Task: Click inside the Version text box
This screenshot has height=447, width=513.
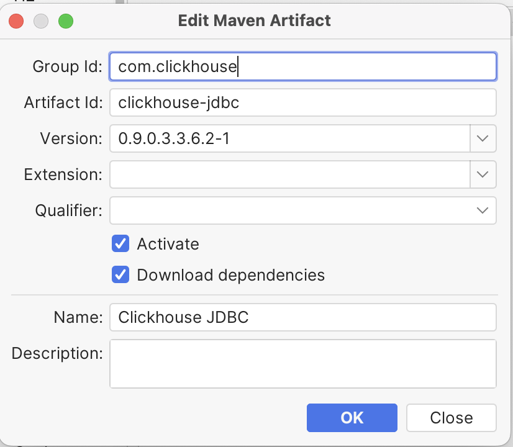Action: 290,138
